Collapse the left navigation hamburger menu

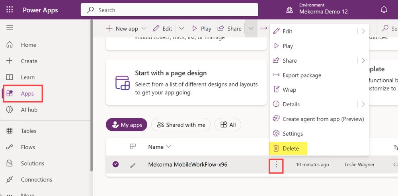click(x=10, y=28)
